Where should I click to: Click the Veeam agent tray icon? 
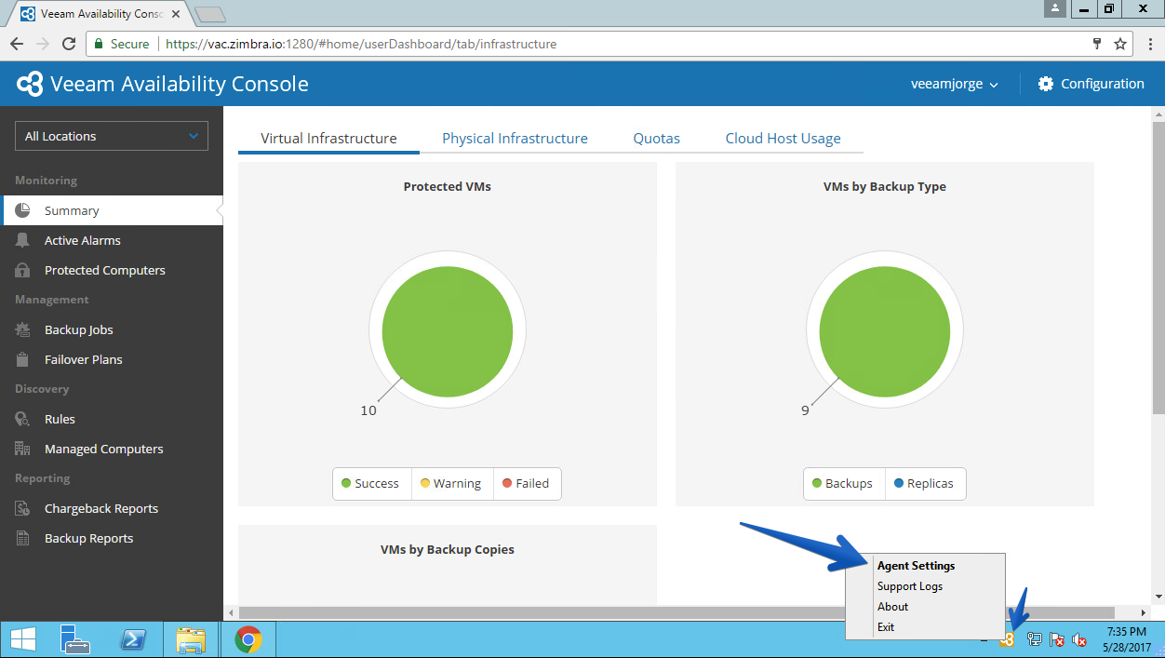point(1006,640)
